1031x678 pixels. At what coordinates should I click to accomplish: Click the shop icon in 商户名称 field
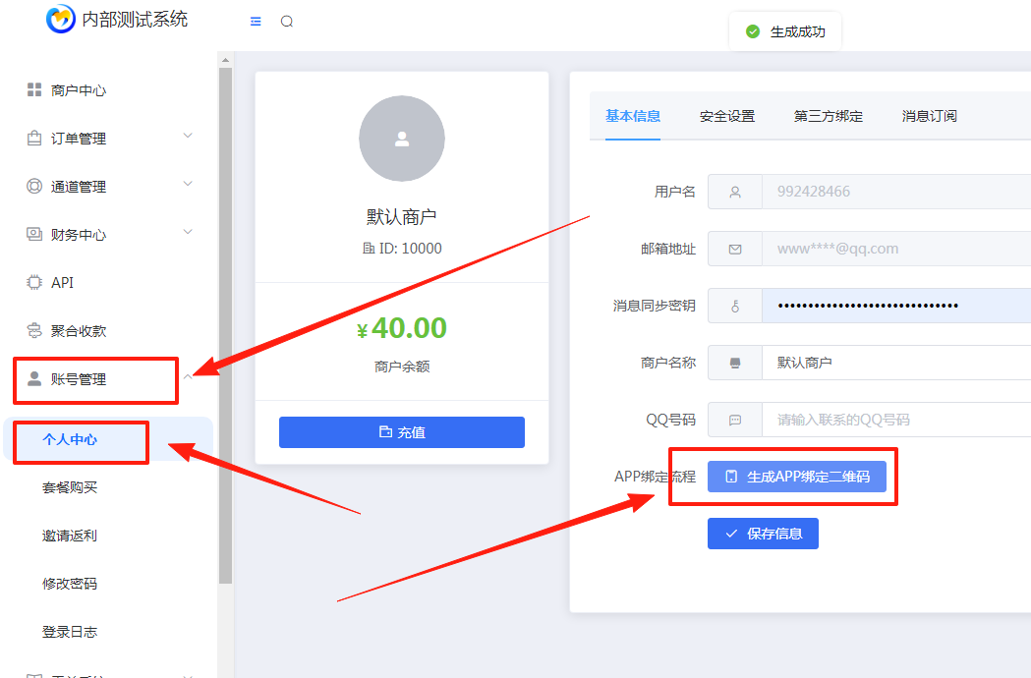[x=735, y=363]
